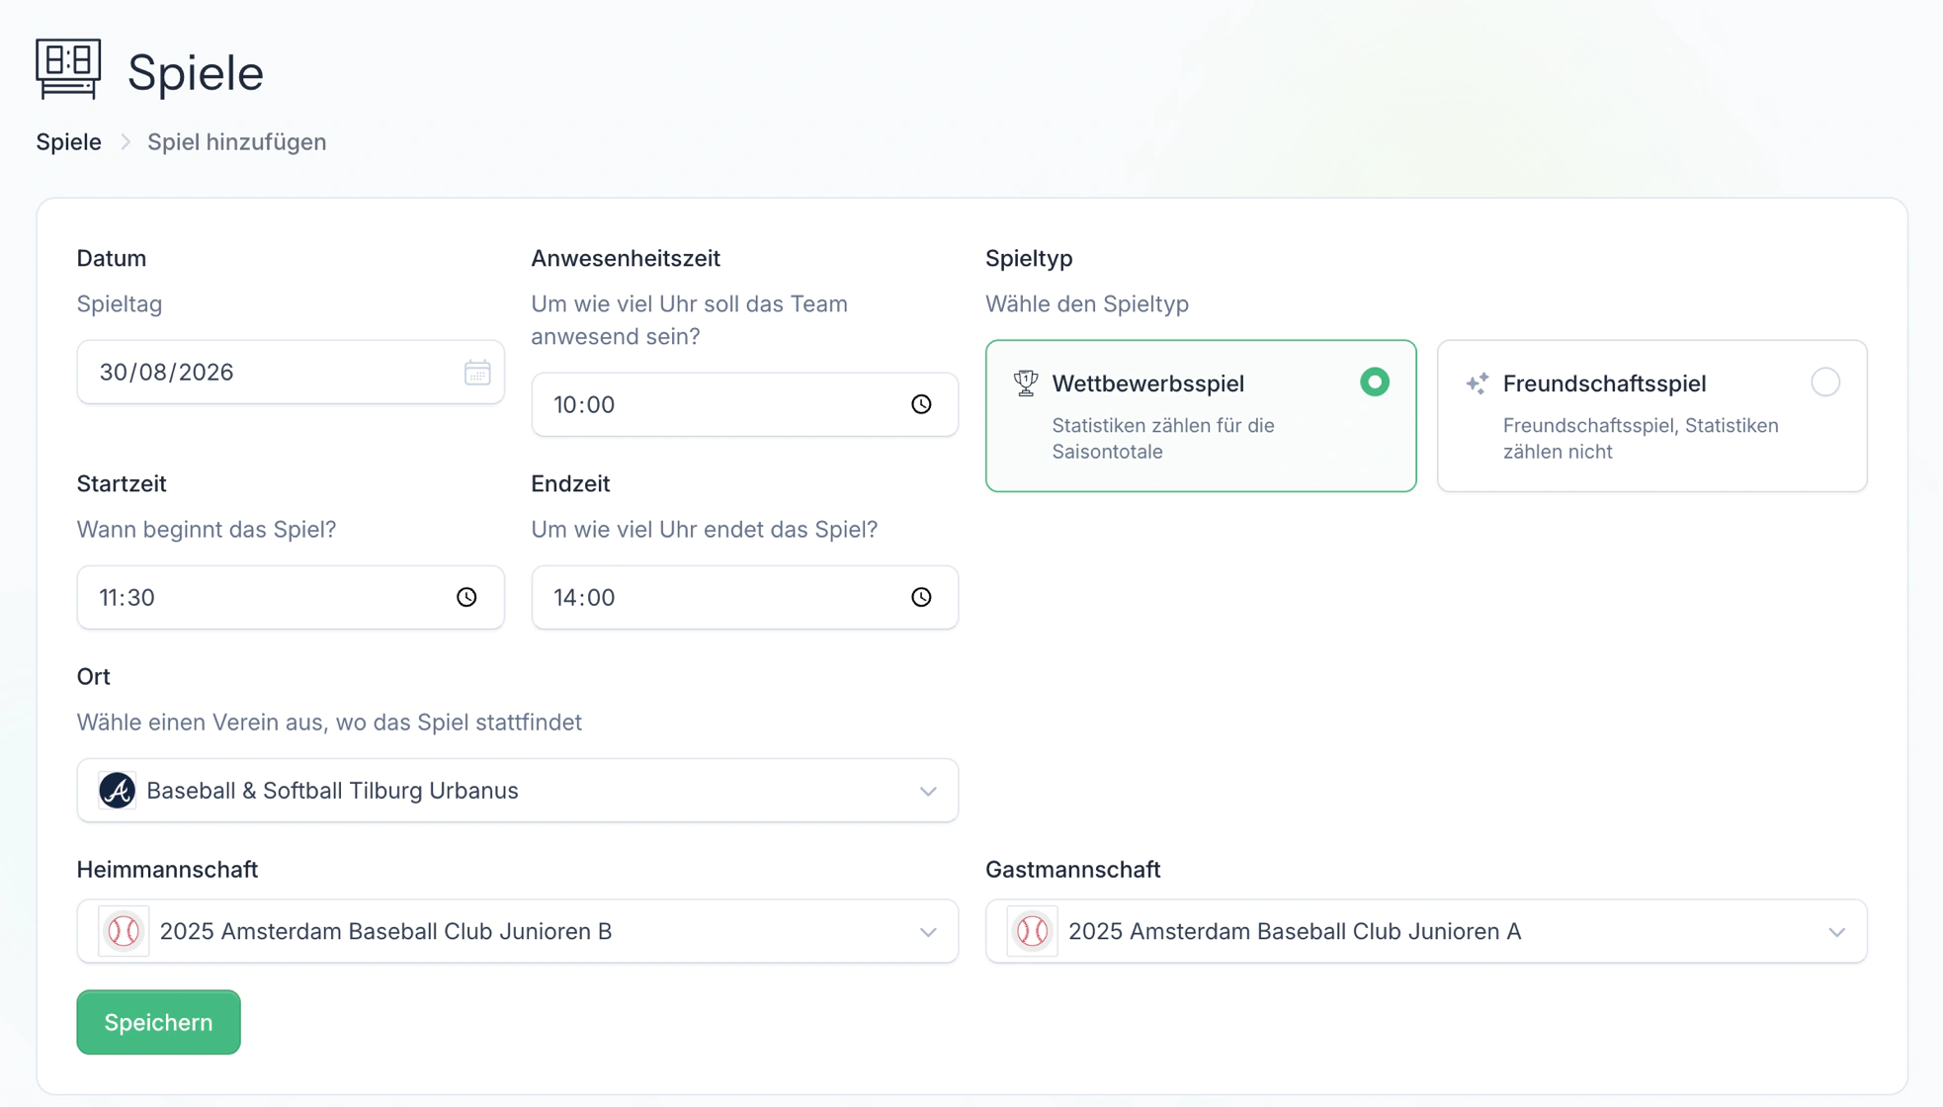
Task: Click the trophy icon on Wettbewerbsspiel card
Action: [1026, 383]
